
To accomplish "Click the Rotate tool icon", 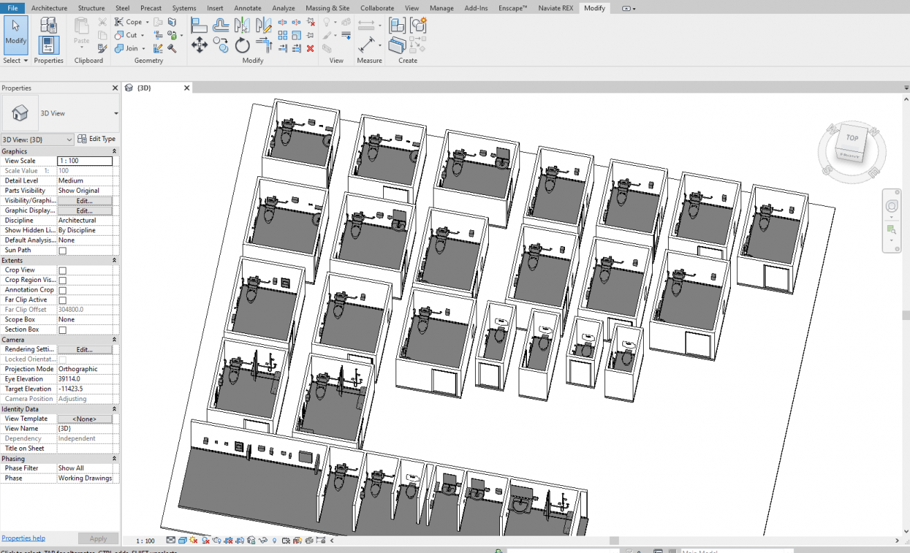I will click(242, 46).
